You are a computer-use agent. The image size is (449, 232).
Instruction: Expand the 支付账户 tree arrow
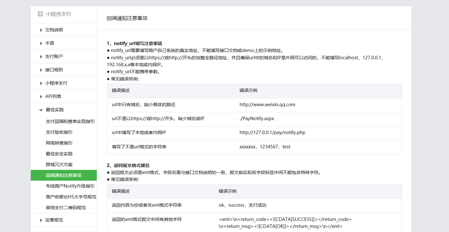41,57
